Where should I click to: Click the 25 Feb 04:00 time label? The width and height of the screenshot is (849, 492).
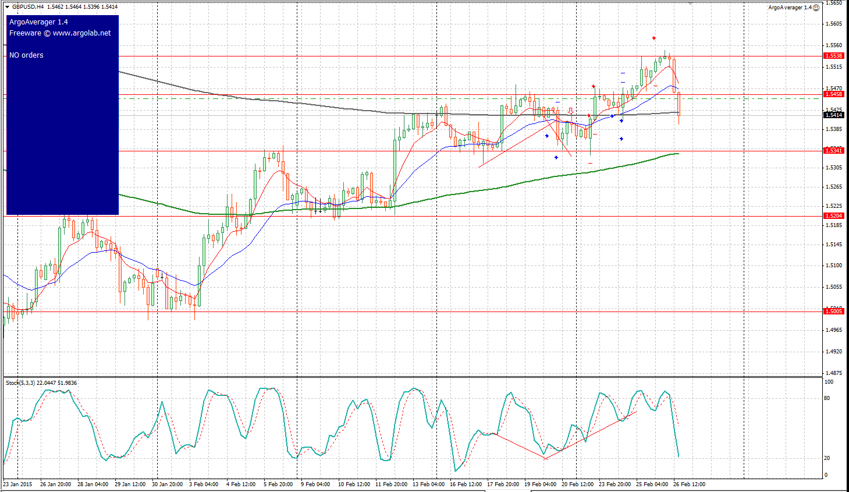pos(652,484)
